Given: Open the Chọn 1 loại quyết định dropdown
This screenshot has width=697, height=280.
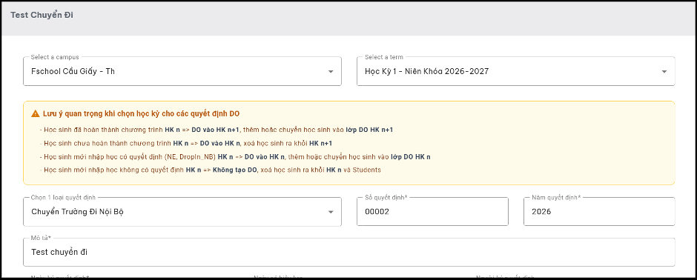Looking at the screenshot, I should (182, 212).
